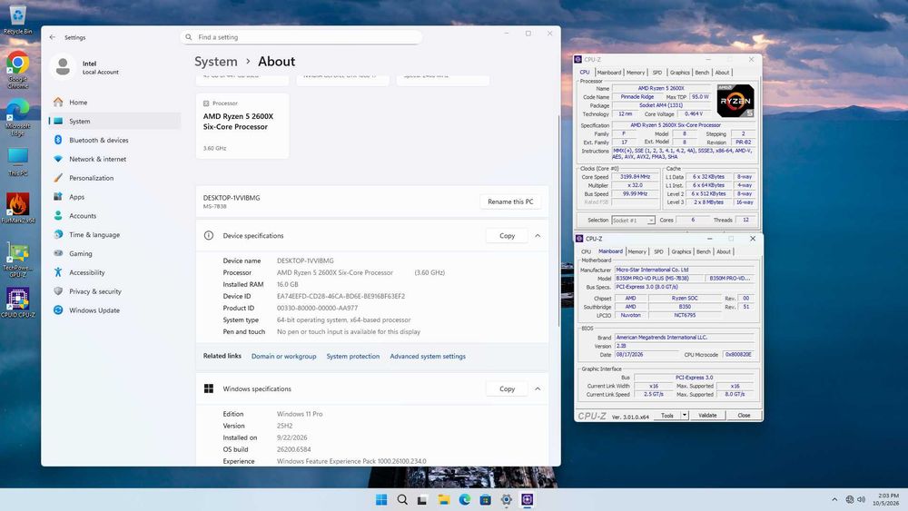Open the Microsoft Edge desktop shortcut
This screenshot has width=908, height=511.
(x=17, y=117)
